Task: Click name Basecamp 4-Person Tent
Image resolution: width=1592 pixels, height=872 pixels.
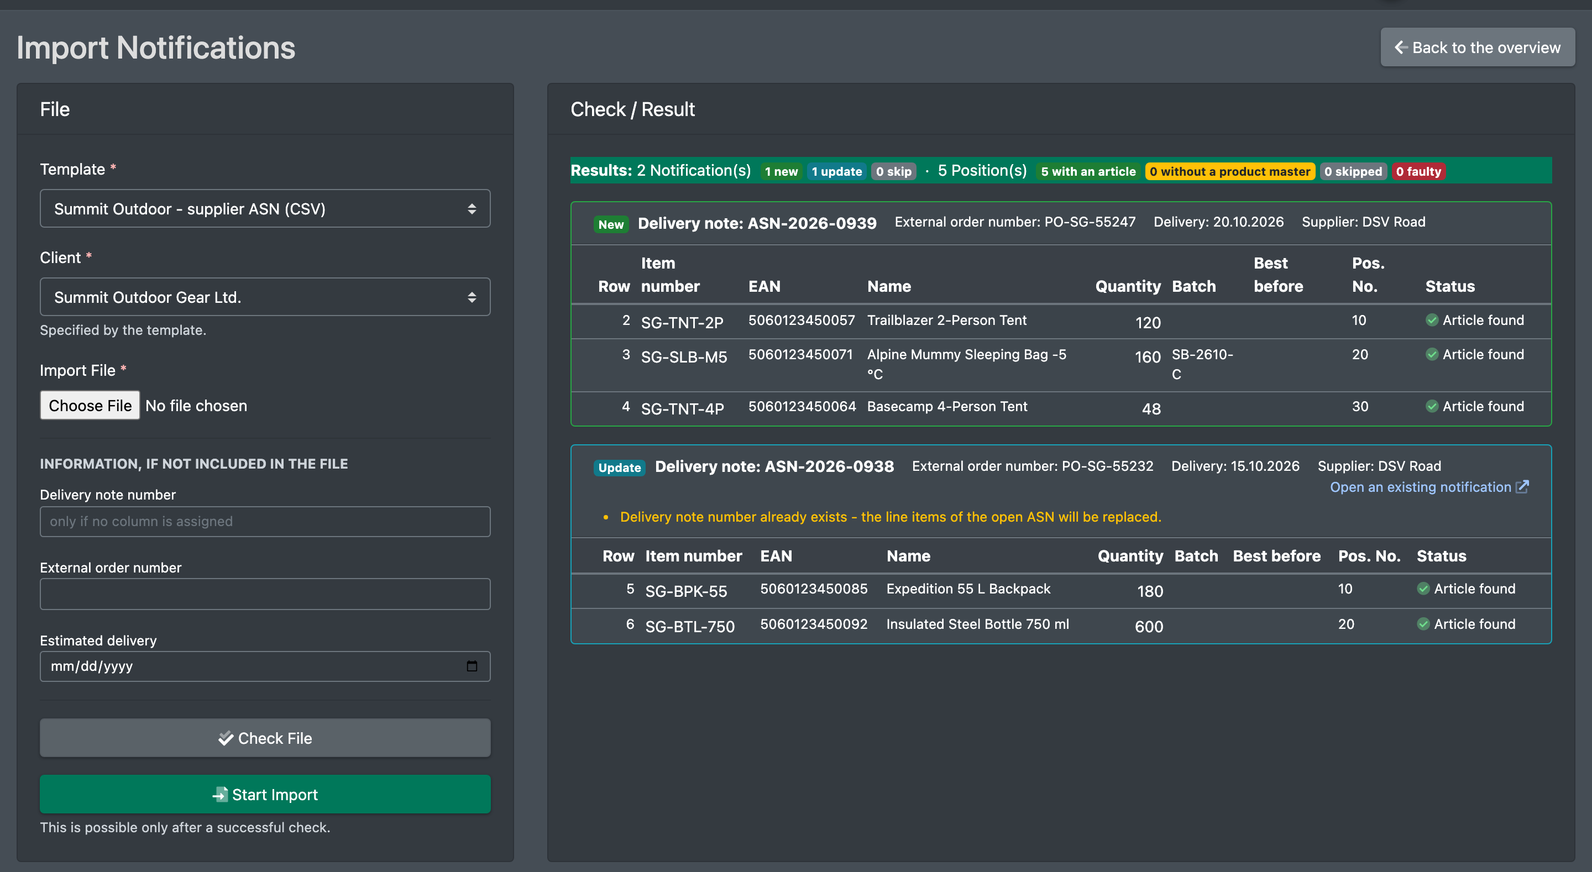Action: click(x=947, y=406)
